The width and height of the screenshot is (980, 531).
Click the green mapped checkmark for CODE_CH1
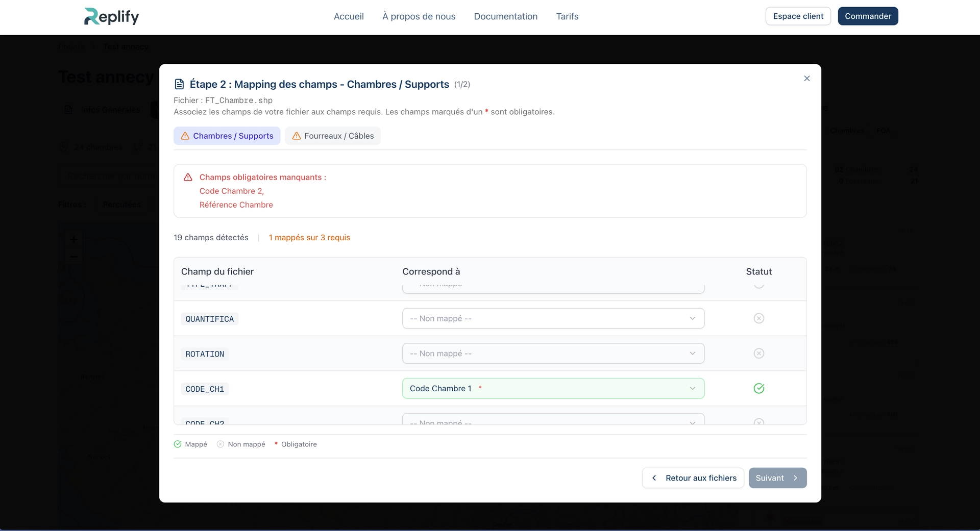(758, 389)
